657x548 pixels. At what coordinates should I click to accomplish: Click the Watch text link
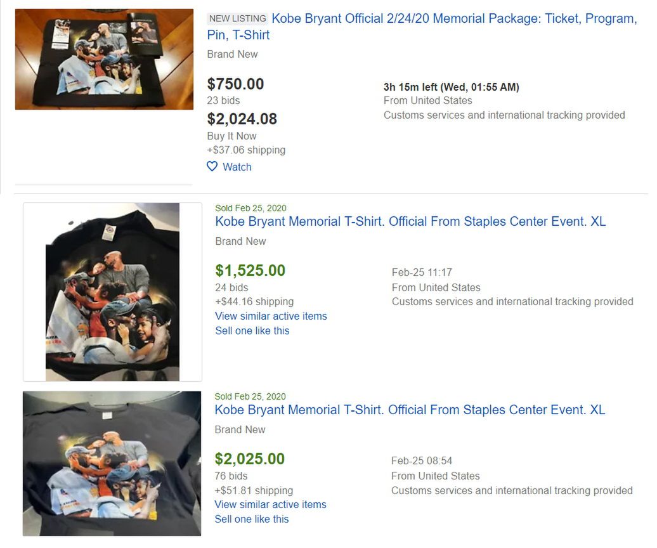[237, 167]
